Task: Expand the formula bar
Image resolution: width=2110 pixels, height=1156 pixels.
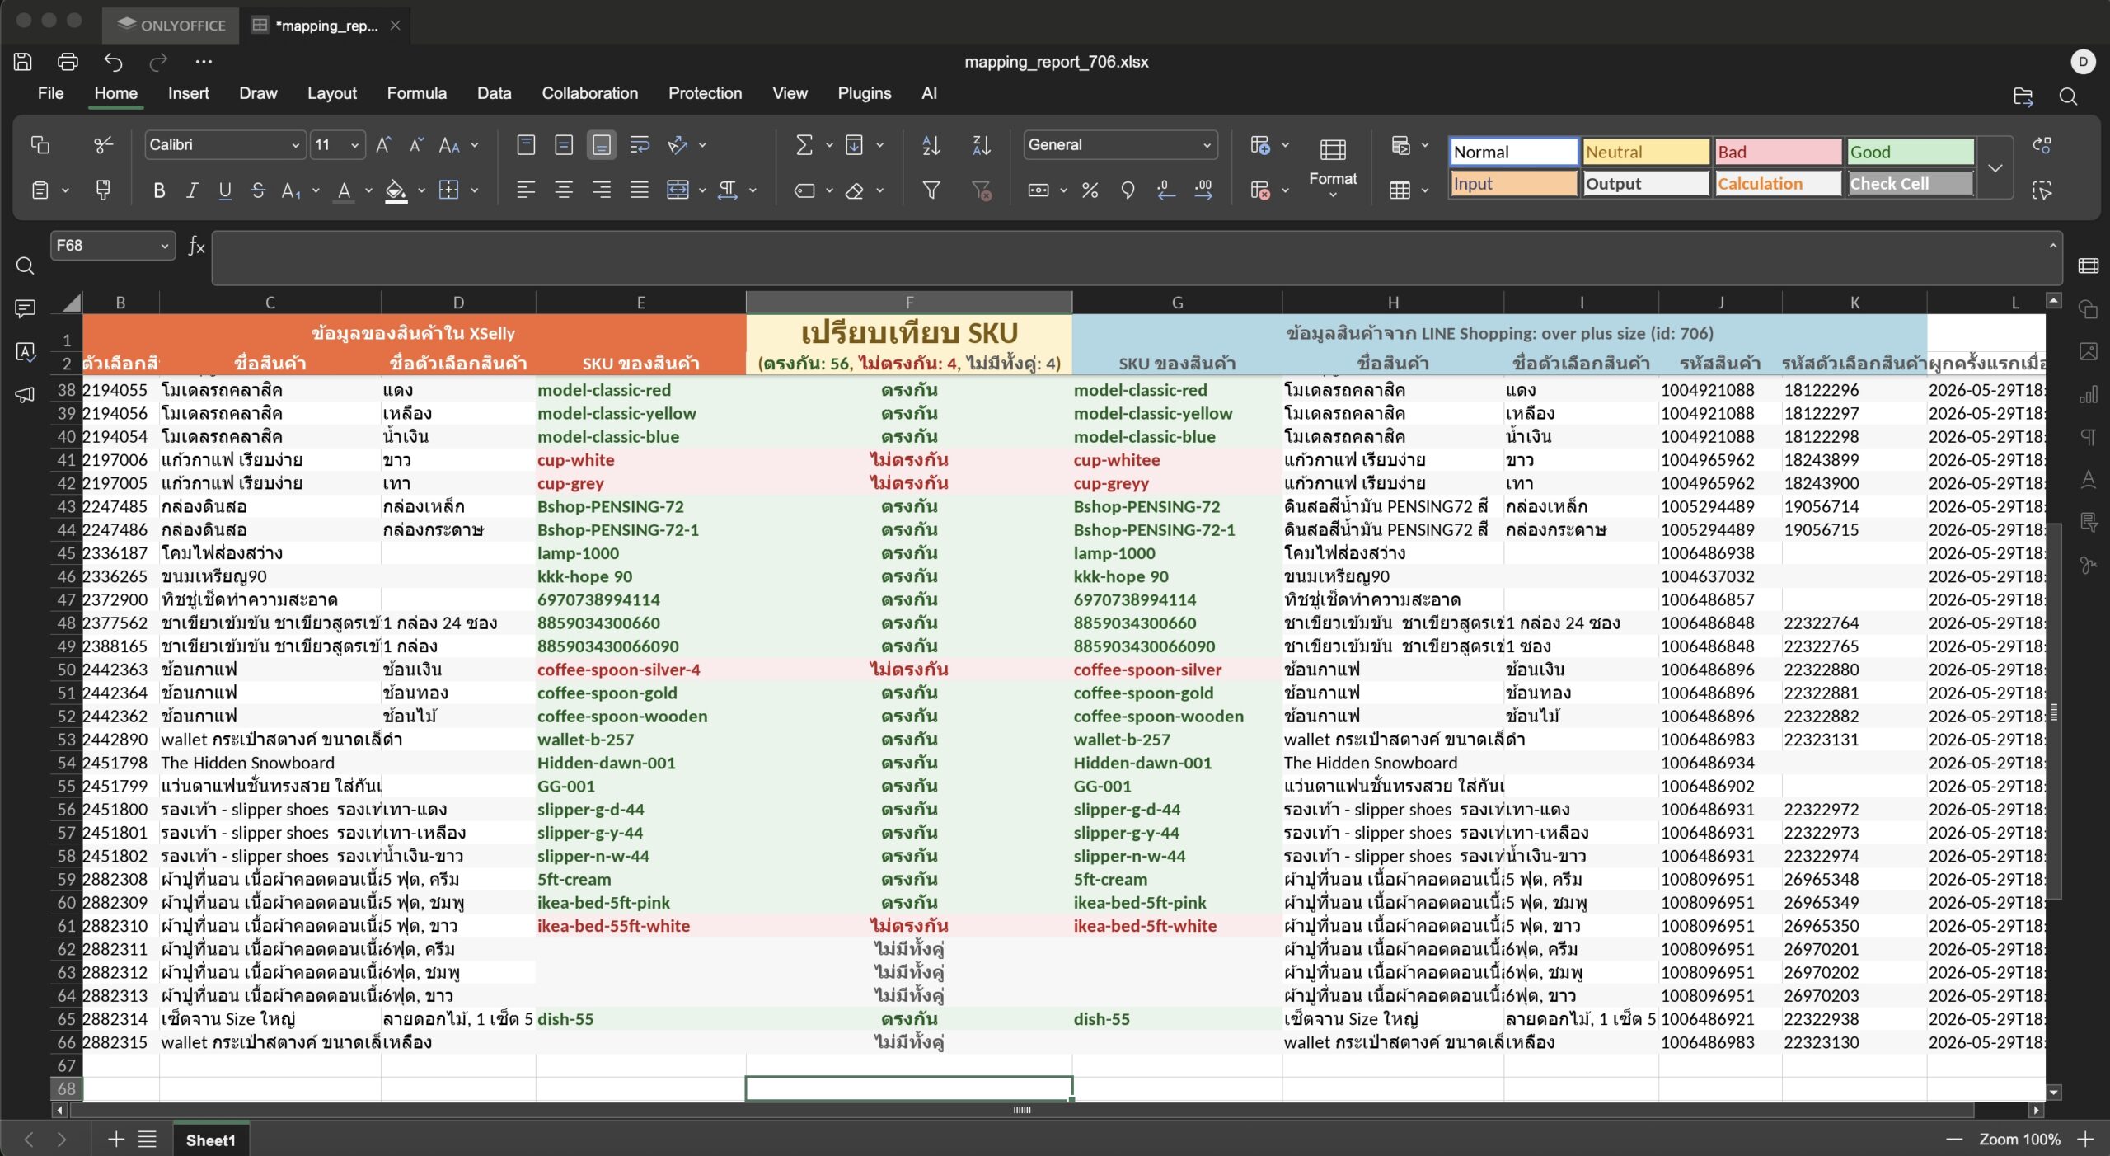Action: [2052, 246]
